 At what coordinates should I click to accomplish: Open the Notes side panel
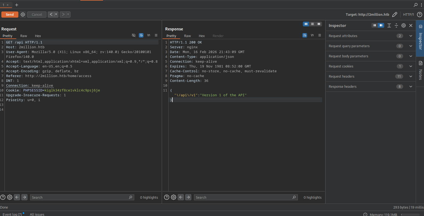(420, 71)
